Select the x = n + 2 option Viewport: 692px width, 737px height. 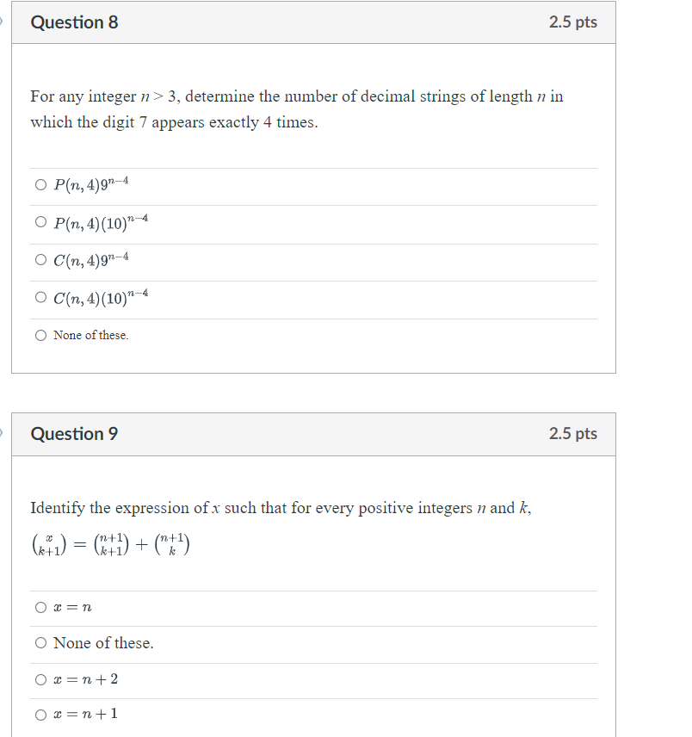coord(40,679)
